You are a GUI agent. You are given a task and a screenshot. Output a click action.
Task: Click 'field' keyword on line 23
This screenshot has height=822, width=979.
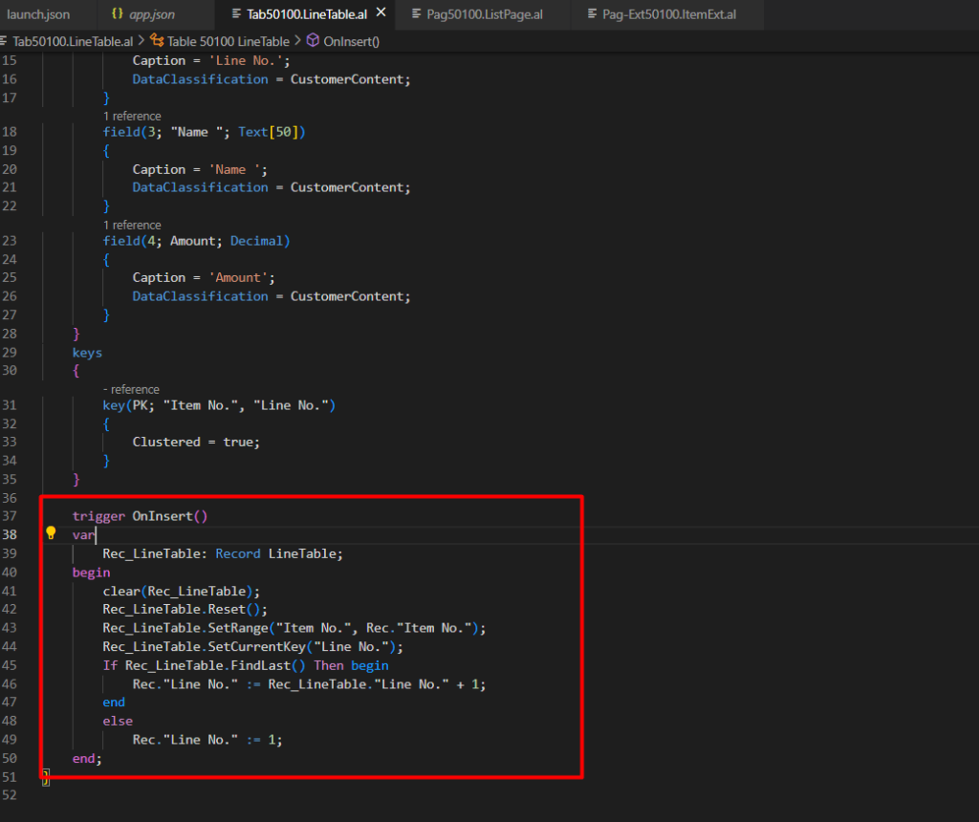pyautogui.click(x=121, y=241)
